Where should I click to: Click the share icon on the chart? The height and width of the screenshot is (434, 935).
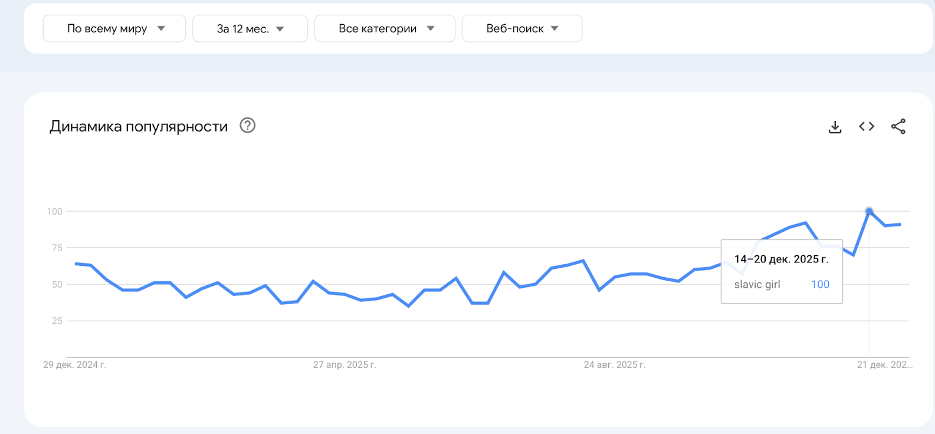(898, 126)
